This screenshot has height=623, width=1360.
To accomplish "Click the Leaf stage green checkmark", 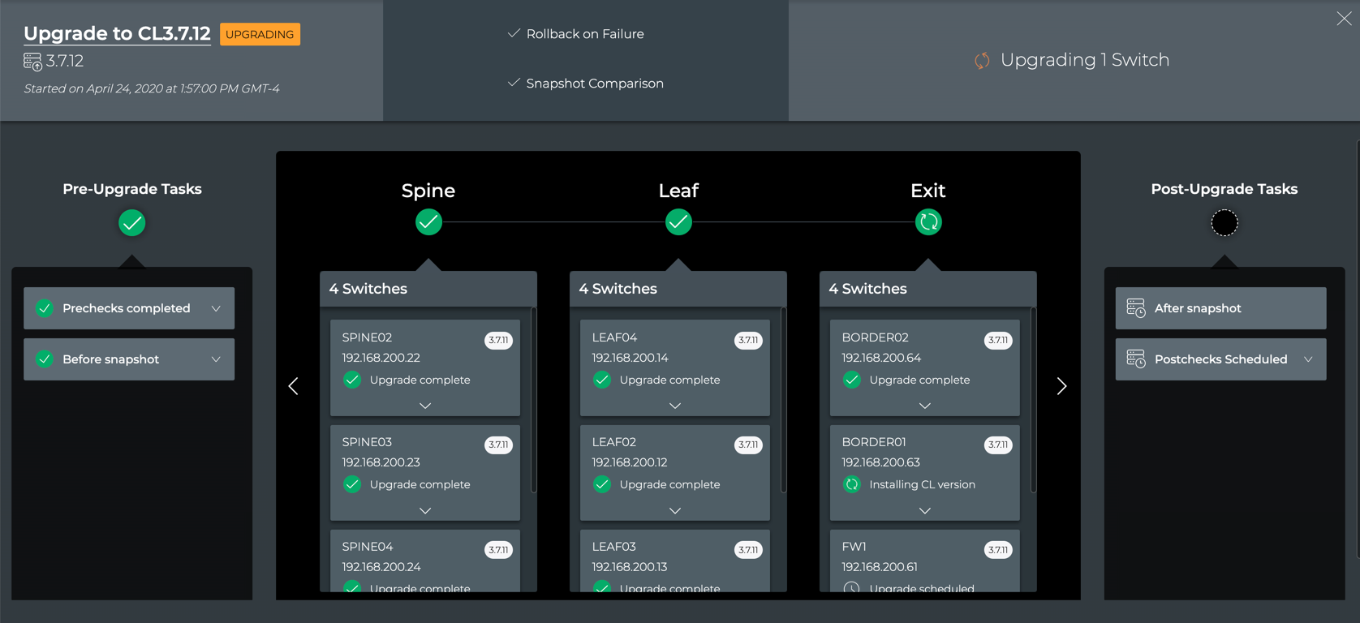I will pyautogui.click(x=678, y=221).
